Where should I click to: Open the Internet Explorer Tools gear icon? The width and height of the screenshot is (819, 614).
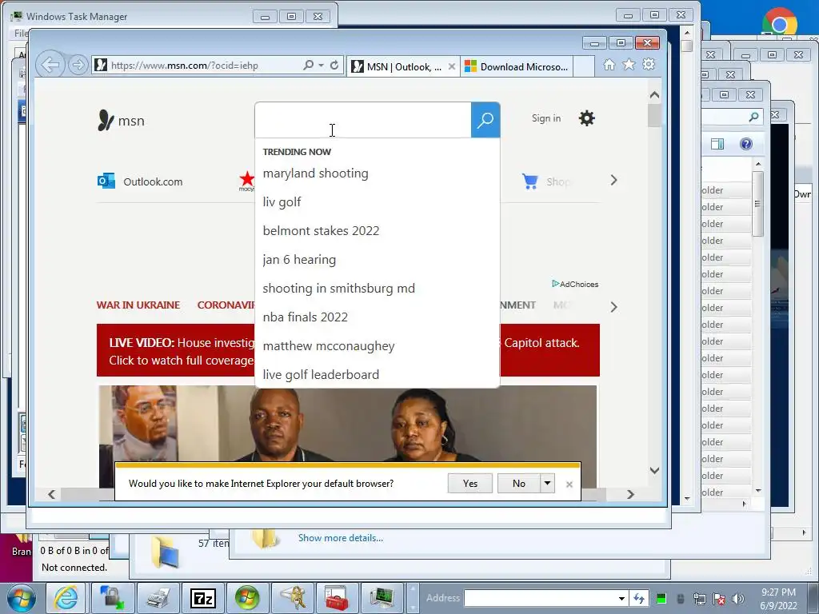click(x=649, y=65)
